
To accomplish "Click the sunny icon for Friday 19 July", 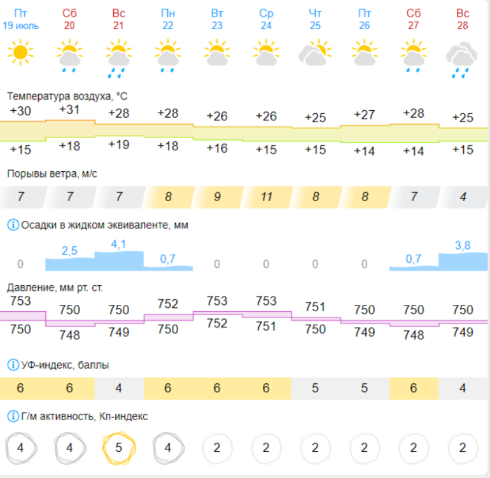I will coord(20,53).
